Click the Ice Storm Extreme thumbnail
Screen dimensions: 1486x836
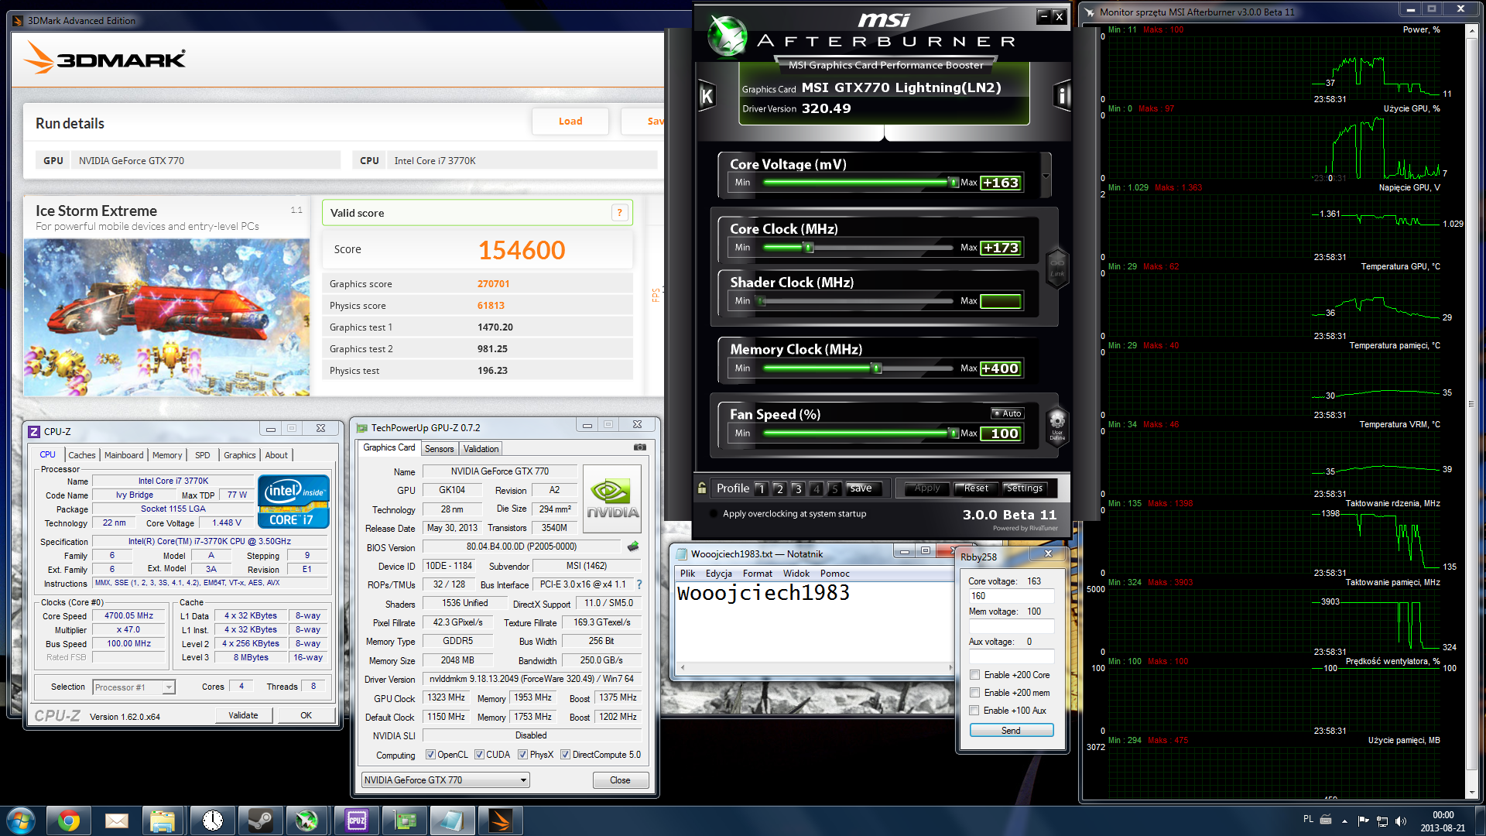[166, 317]
